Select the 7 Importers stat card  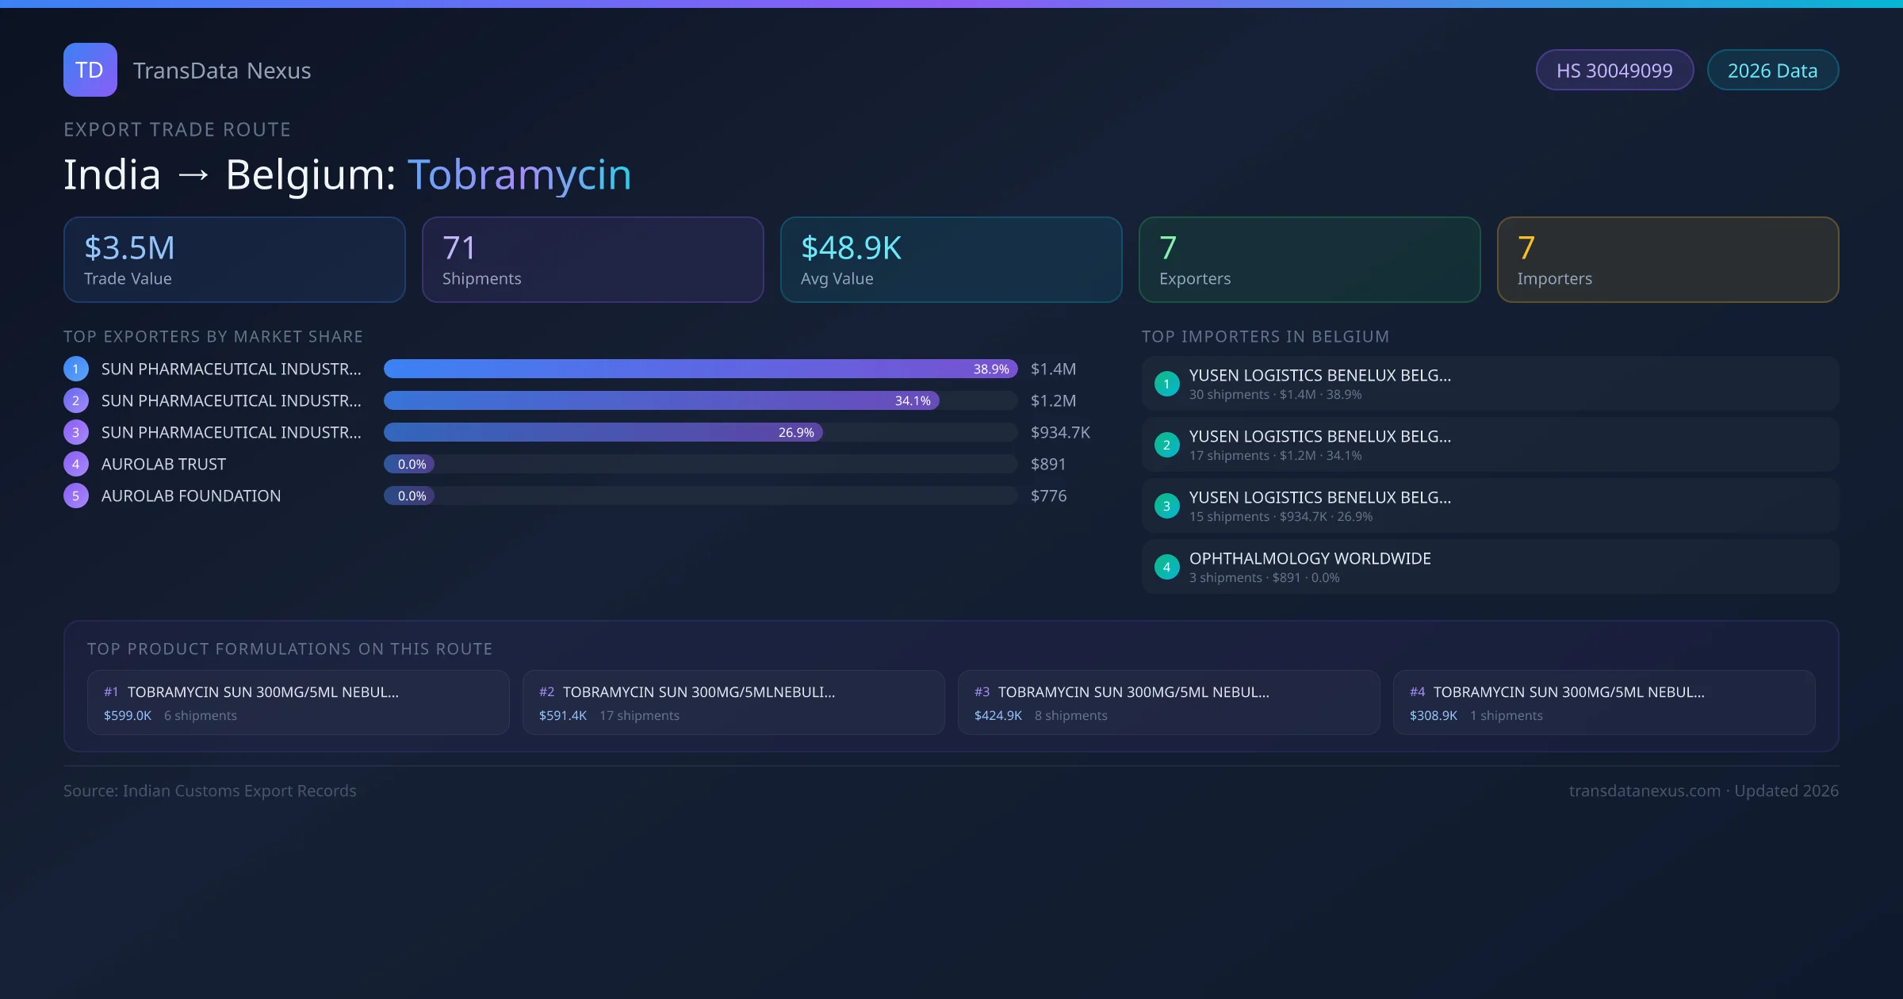pyautogui.click(x=1668, y=259)
